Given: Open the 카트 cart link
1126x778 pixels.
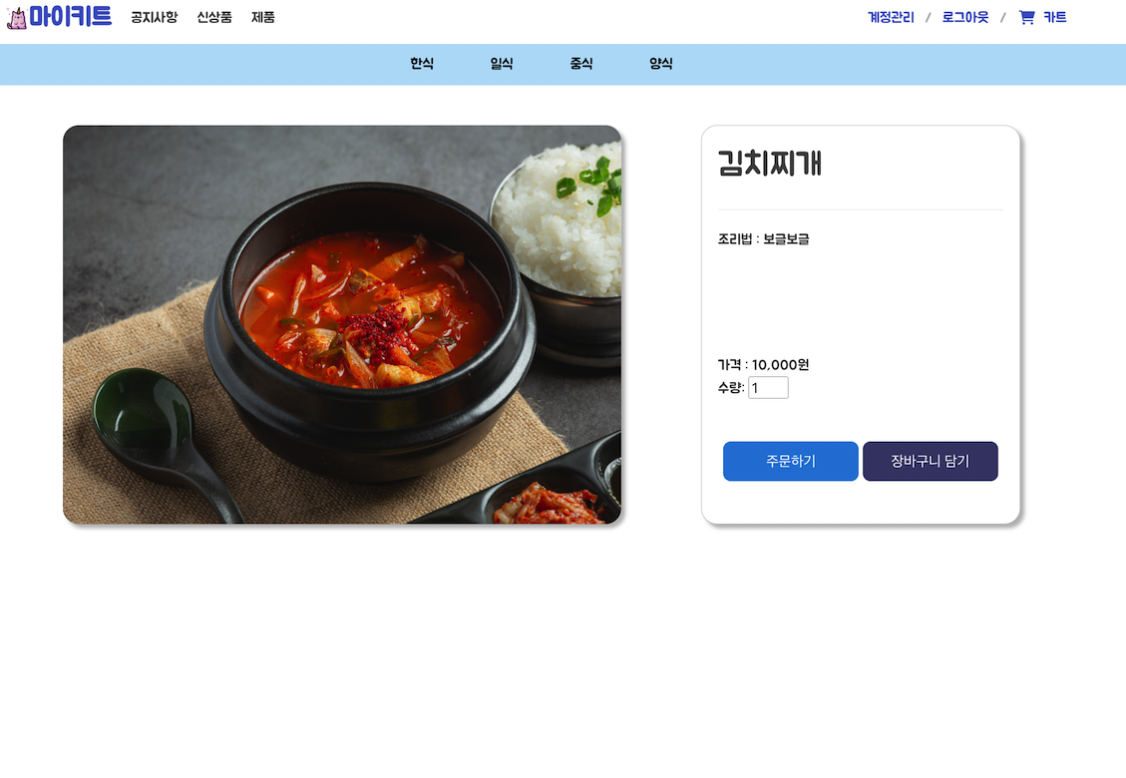Looking at the screenshot, I should [x=1054, y=17].
